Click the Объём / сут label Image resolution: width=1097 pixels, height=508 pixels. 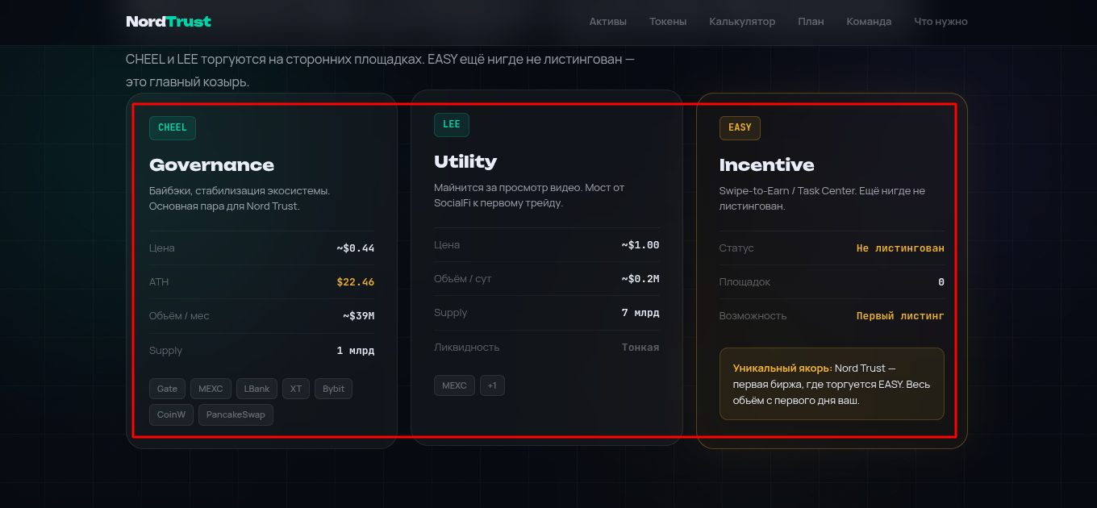click(463, 279)
